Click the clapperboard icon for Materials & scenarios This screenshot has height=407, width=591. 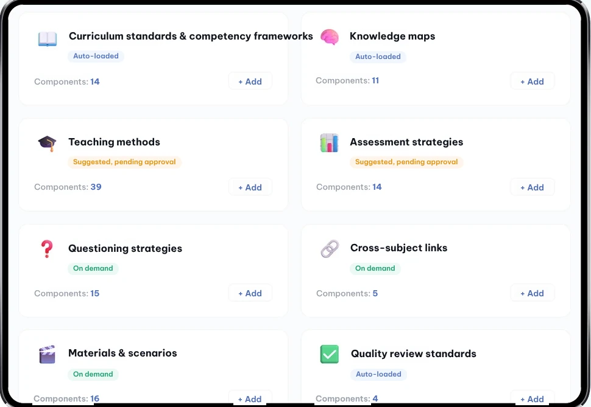pos(47,354)
